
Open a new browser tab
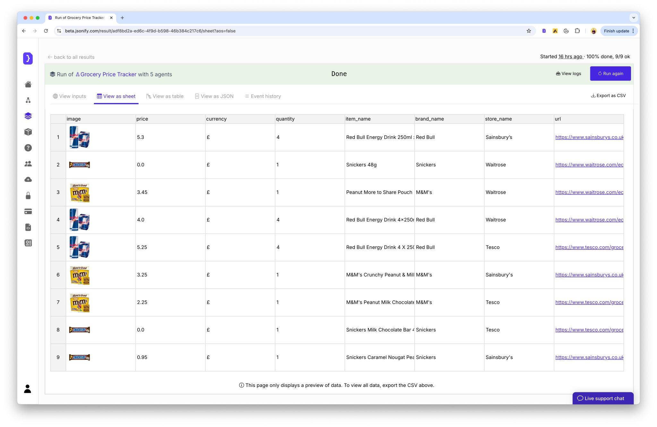pyautogui.click(x=122, y=18)
